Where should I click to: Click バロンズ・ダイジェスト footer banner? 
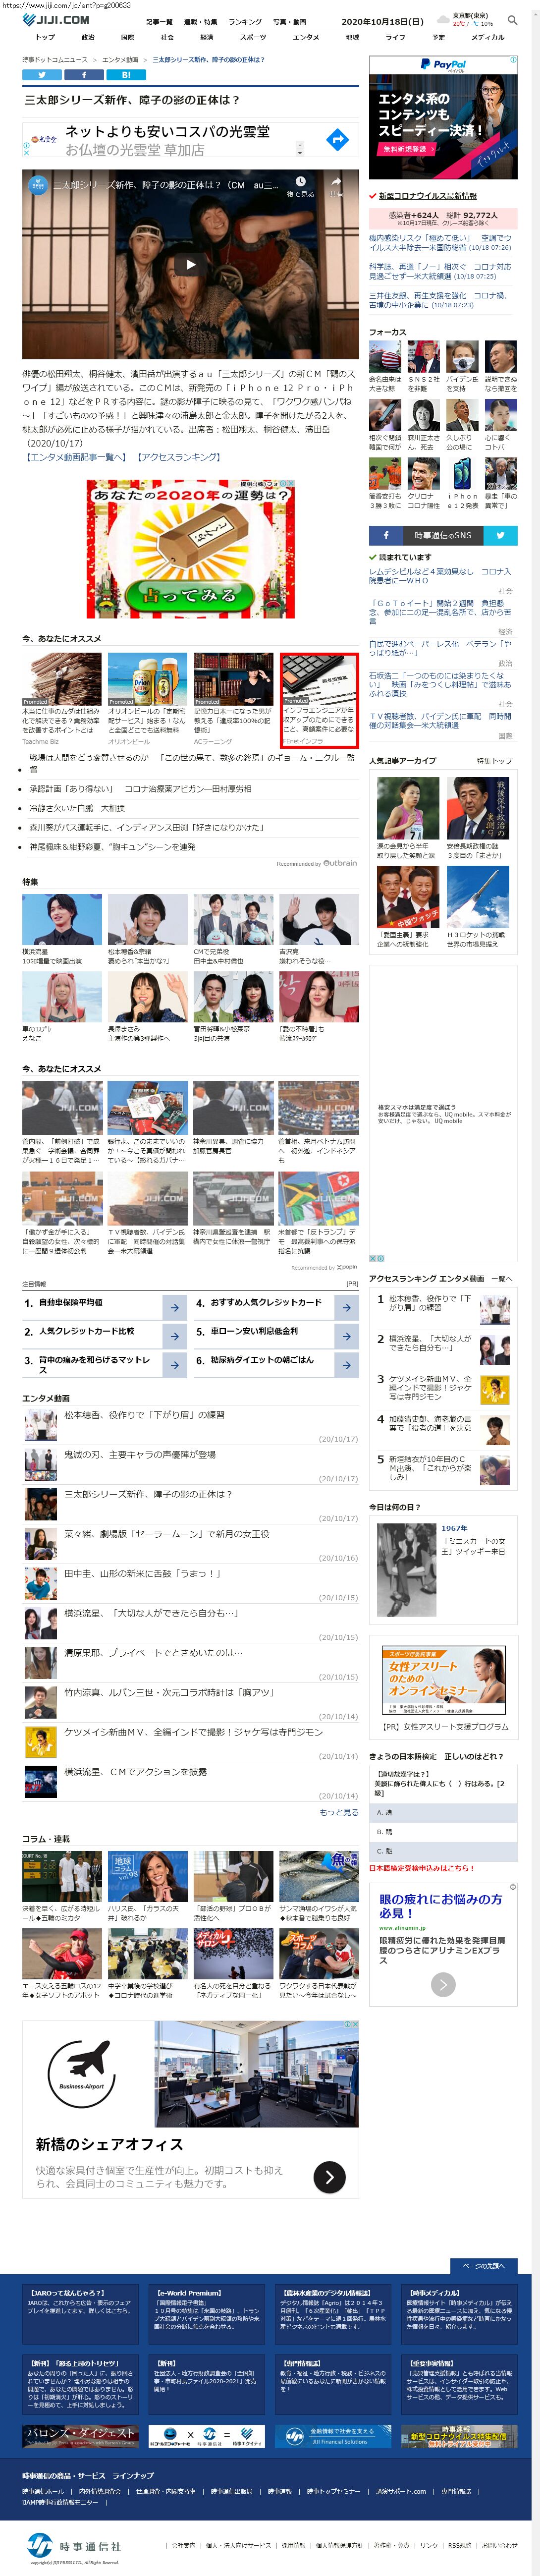coord(80,2436)
